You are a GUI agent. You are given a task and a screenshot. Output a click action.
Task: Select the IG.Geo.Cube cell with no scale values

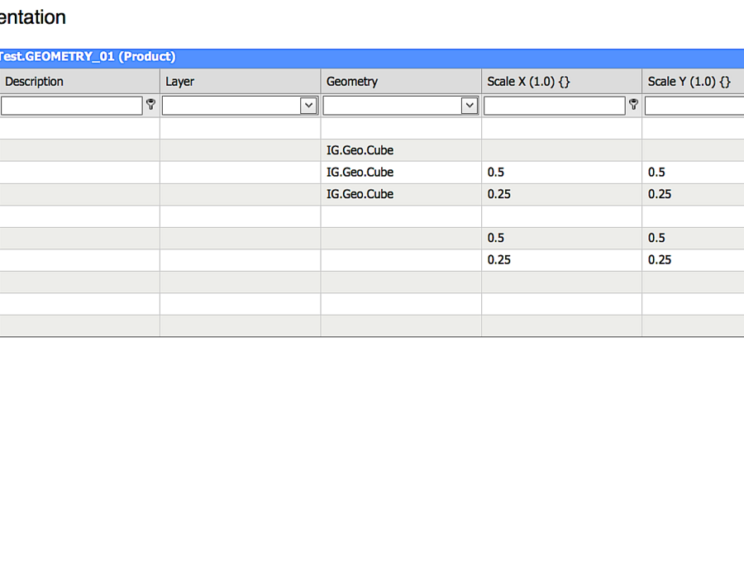click(x=401, y=150)
